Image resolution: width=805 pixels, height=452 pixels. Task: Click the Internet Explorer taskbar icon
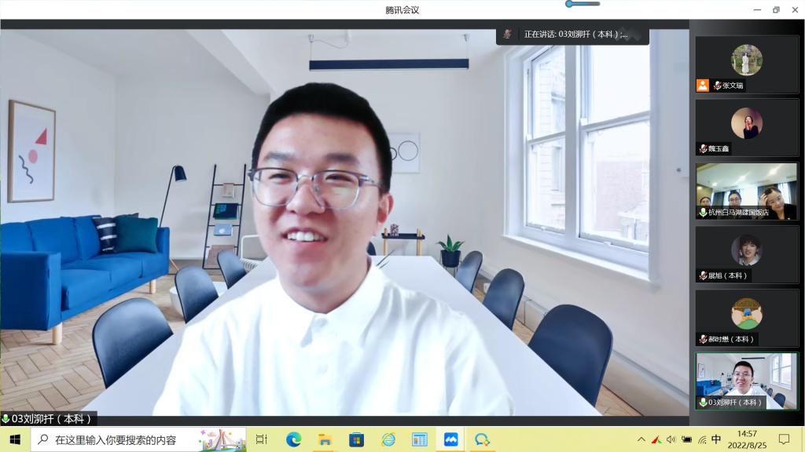click(x=388, y=439)
